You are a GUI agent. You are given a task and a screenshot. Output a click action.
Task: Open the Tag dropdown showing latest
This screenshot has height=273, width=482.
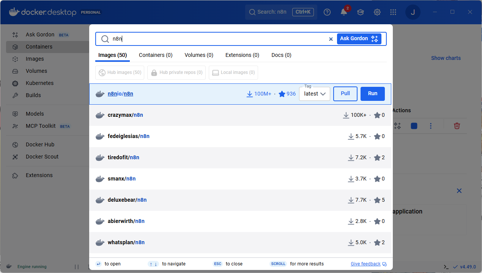coord(315,94)
